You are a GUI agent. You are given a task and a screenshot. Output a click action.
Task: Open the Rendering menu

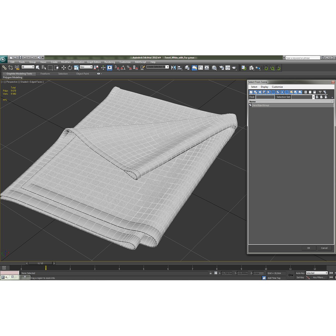click(x=110, y=62)
